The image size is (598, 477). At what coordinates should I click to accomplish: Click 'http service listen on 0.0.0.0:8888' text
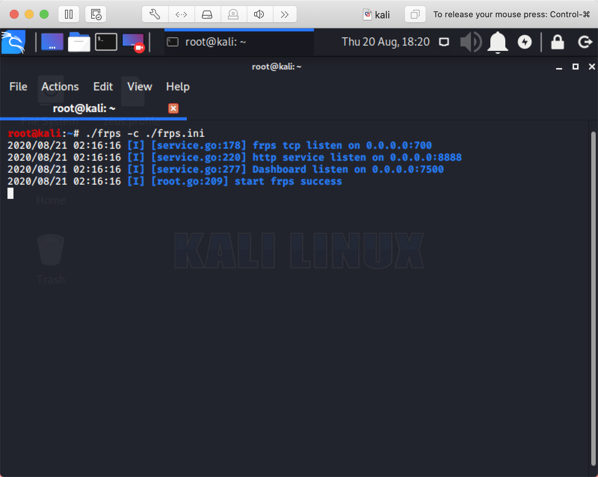pyautogui.click(x=357, y=157)
